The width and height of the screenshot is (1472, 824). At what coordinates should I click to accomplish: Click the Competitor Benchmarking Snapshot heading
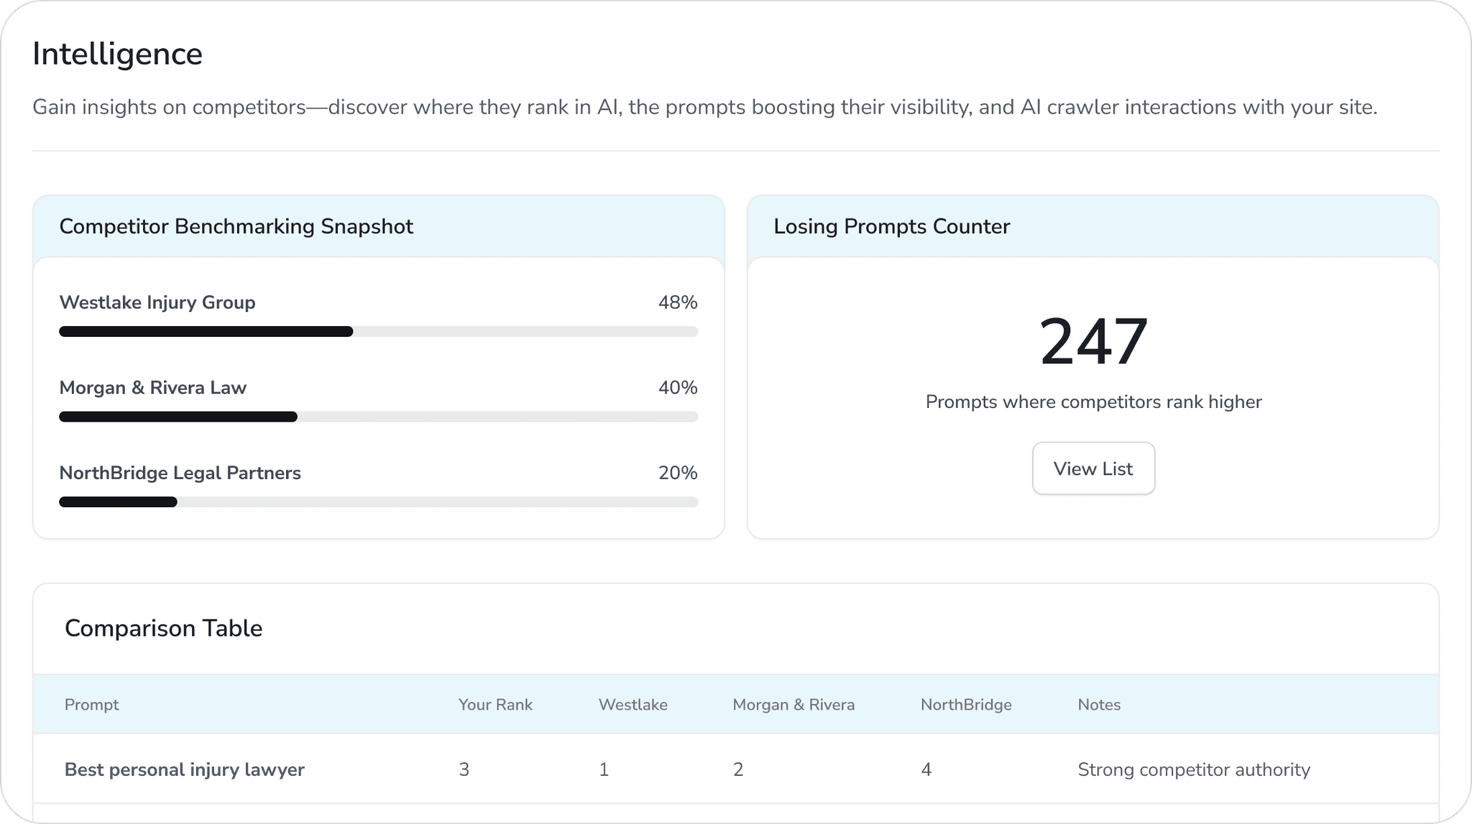coord(236,226)
